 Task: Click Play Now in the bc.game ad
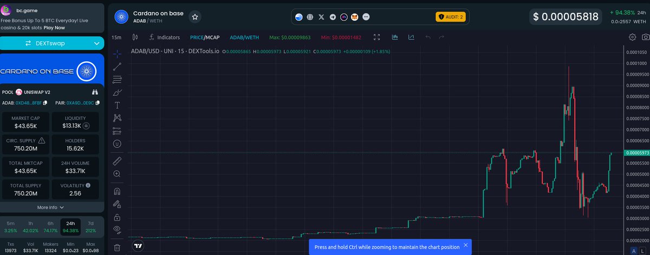55,27
